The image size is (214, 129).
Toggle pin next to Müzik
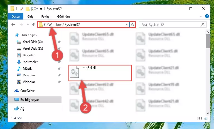[59, 69]
